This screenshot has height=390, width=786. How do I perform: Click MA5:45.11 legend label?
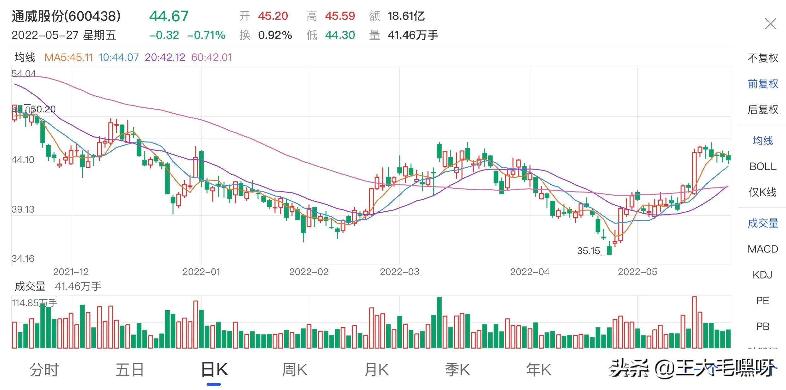point(69,57)
